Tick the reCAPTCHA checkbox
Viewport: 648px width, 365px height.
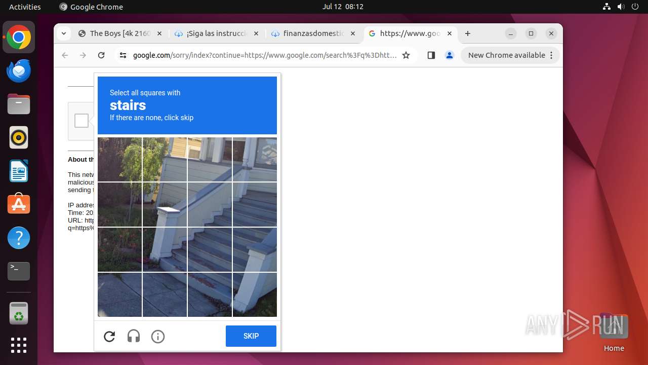coord(82,121)
